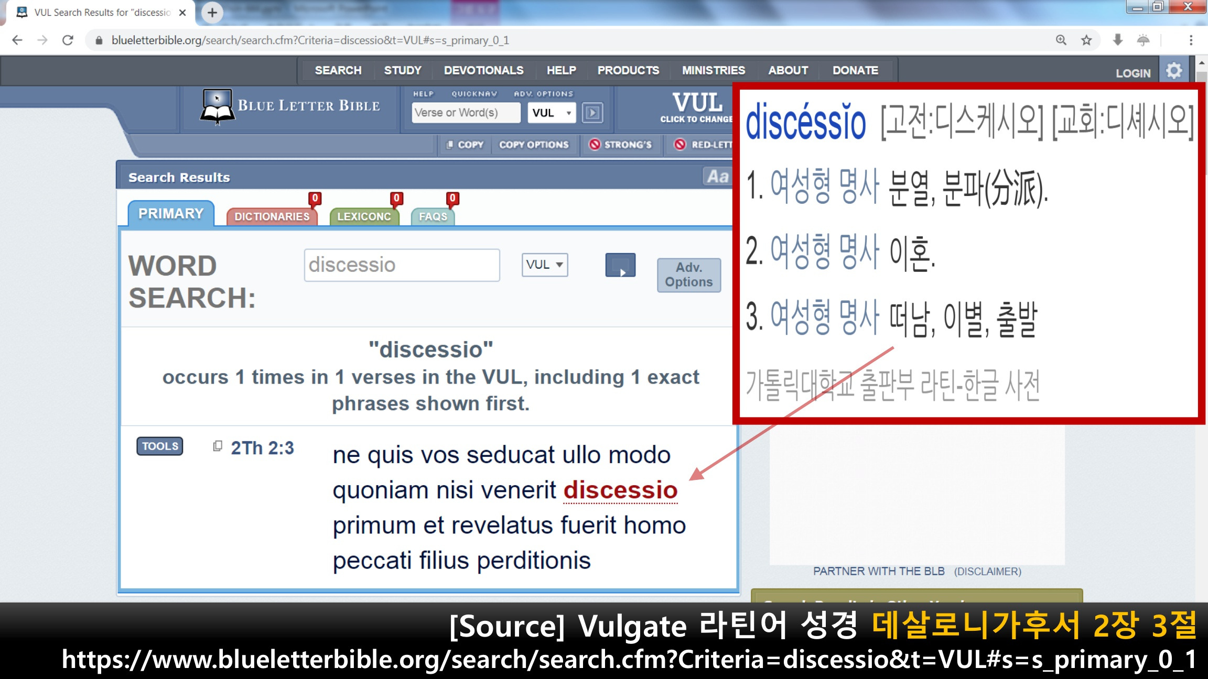Toggle the Aa font size control
1208x679 pixels.
click(x=717, y=177)
